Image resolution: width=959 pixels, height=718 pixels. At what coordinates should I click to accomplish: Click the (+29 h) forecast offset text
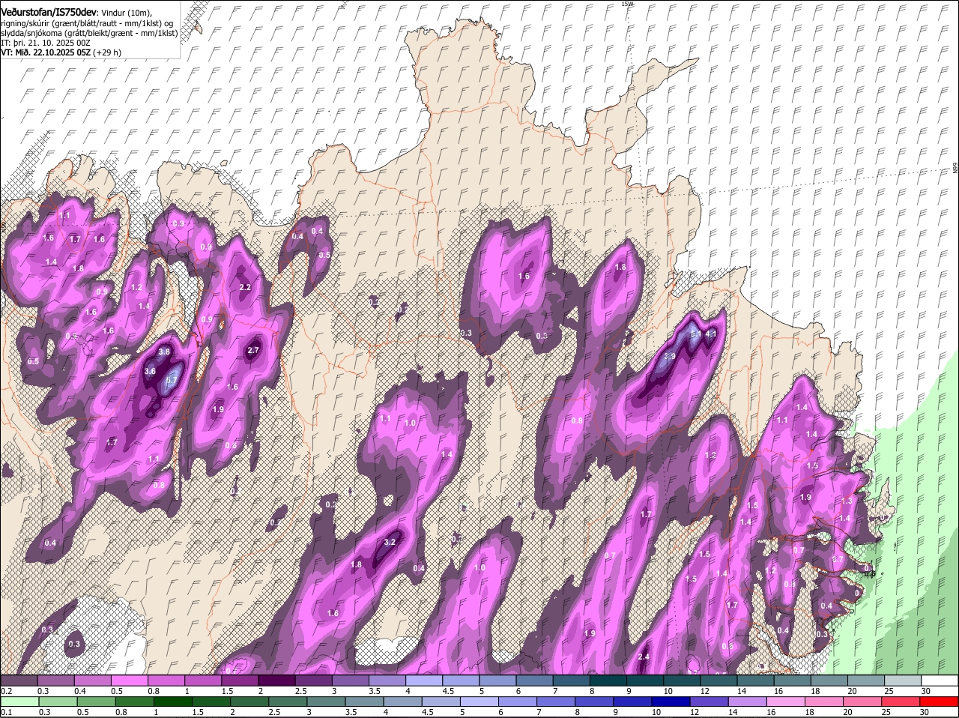click(x=106, y=52)
